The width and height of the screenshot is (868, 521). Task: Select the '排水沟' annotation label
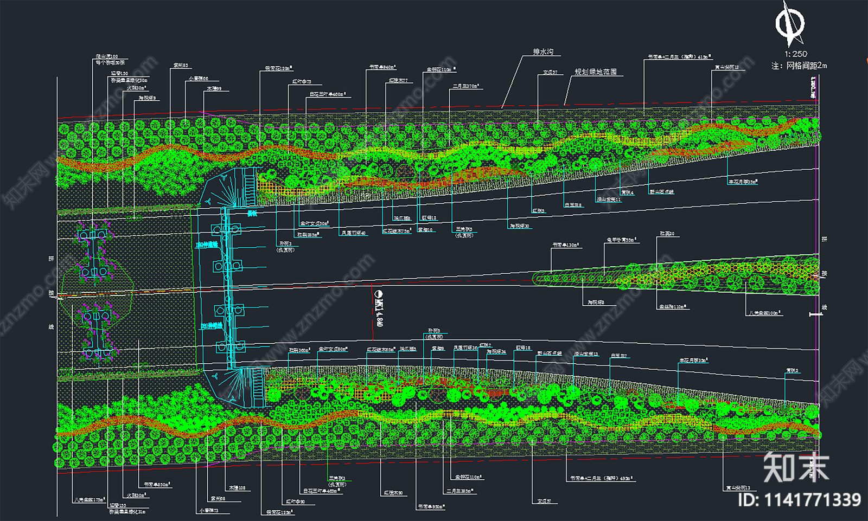tap(543, 52)
